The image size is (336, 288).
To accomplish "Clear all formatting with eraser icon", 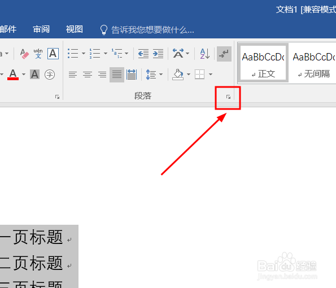I will click(x=24, y=54).
